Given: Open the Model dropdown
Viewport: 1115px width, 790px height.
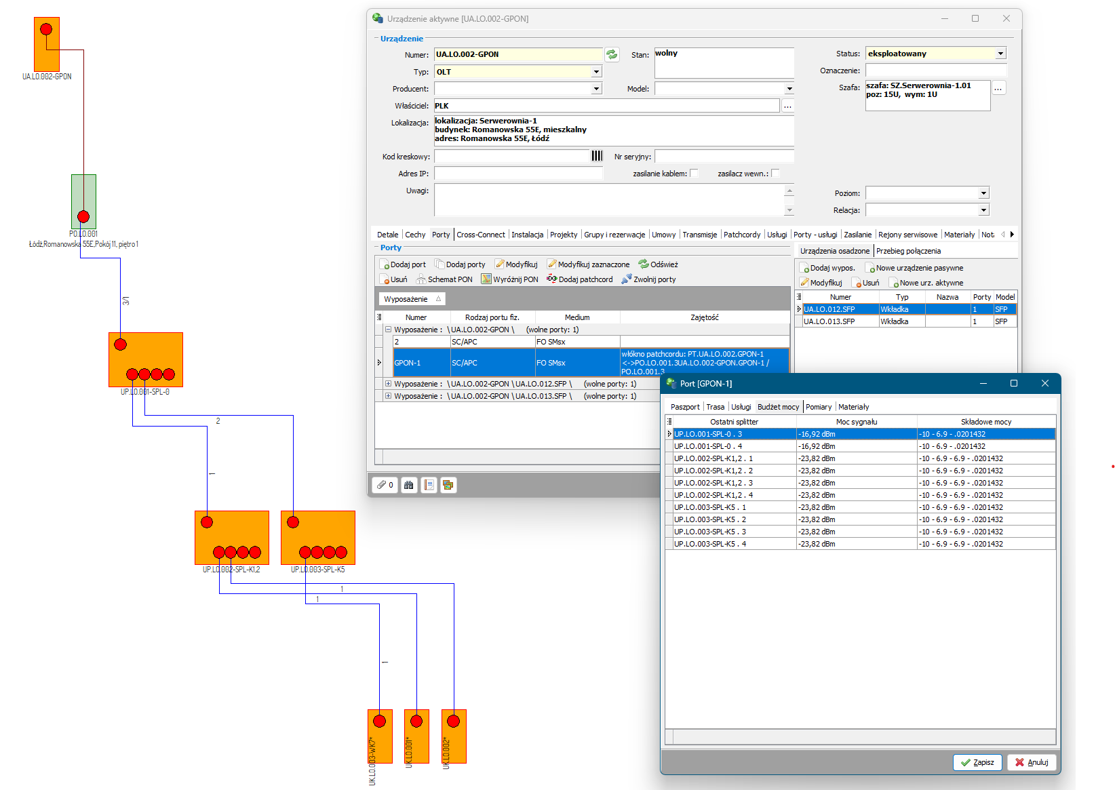Looking at the screenshot, I should coord(789,89).
